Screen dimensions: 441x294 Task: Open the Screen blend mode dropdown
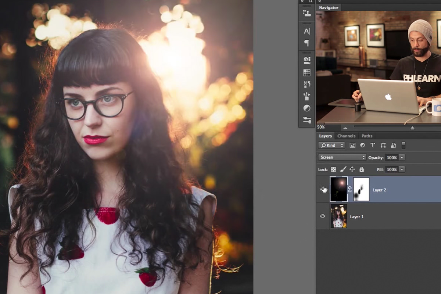coord(342,157)
